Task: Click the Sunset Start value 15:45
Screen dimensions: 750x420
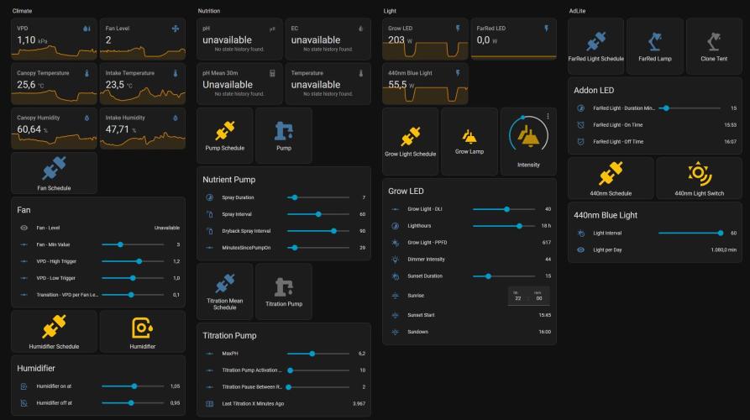Action: [x=545, y=315]
